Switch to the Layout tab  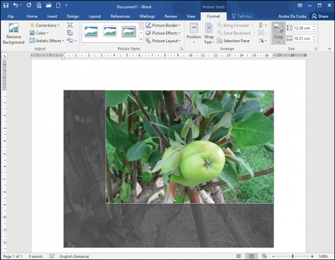pyautogui.click(x=95, y=16)
